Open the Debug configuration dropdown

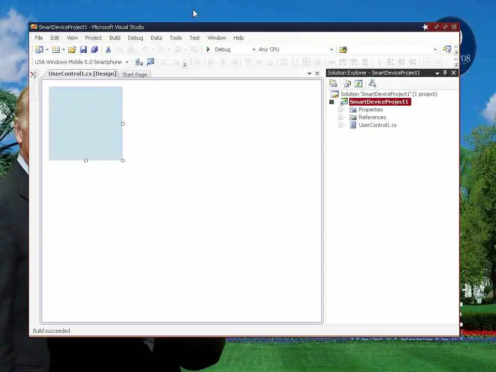pos(254,50)
